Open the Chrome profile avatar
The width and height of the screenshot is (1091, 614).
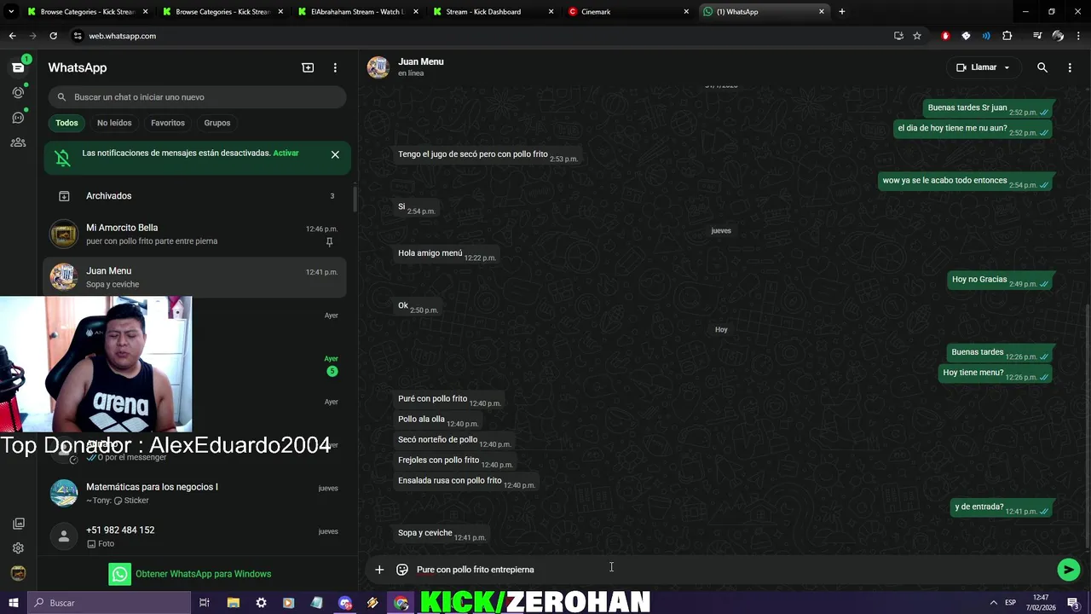tap(1058, 36)
